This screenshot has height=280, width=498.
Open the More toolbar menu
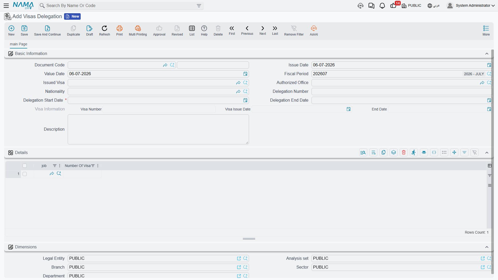(486, 31)
